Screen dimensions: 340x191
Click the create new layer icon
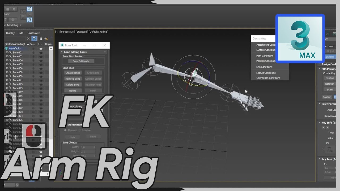[x=46, y=39]
